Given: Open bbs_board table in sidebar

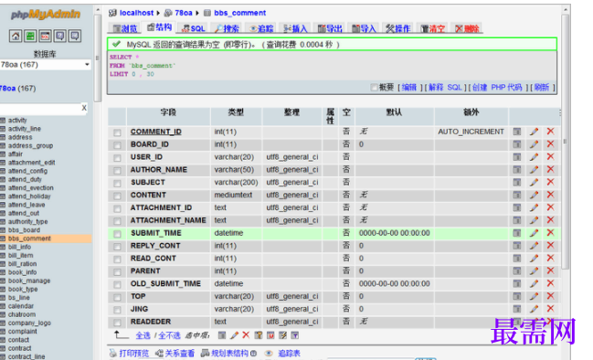Looking at the screenshot, I should [24, 230].
